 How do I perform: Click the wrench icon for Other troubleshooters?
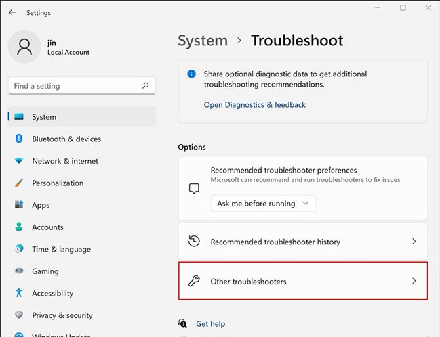pyautogui.click(x=194, y=281)
